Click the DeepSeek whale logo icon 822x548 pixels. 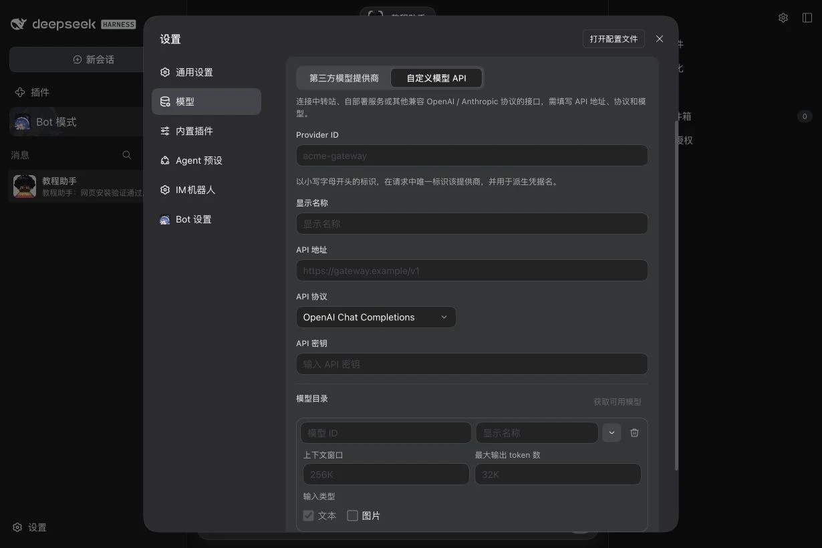tap(19, 24)
